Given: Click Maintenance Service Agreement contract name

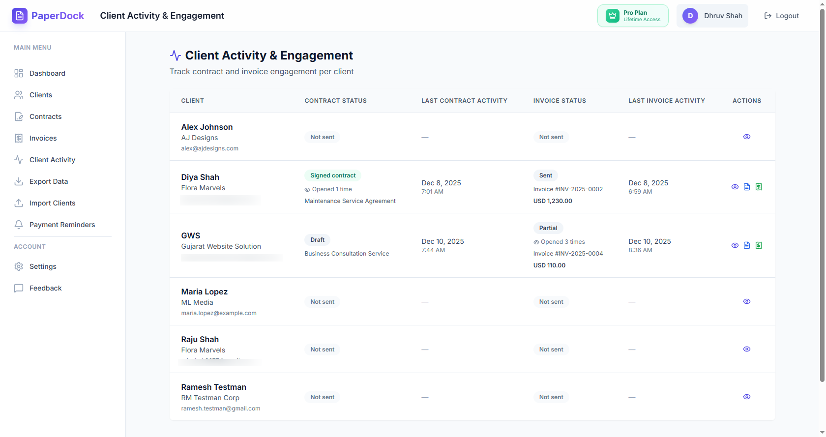Looking at the screenshot, I should click(x=350, y=201).
